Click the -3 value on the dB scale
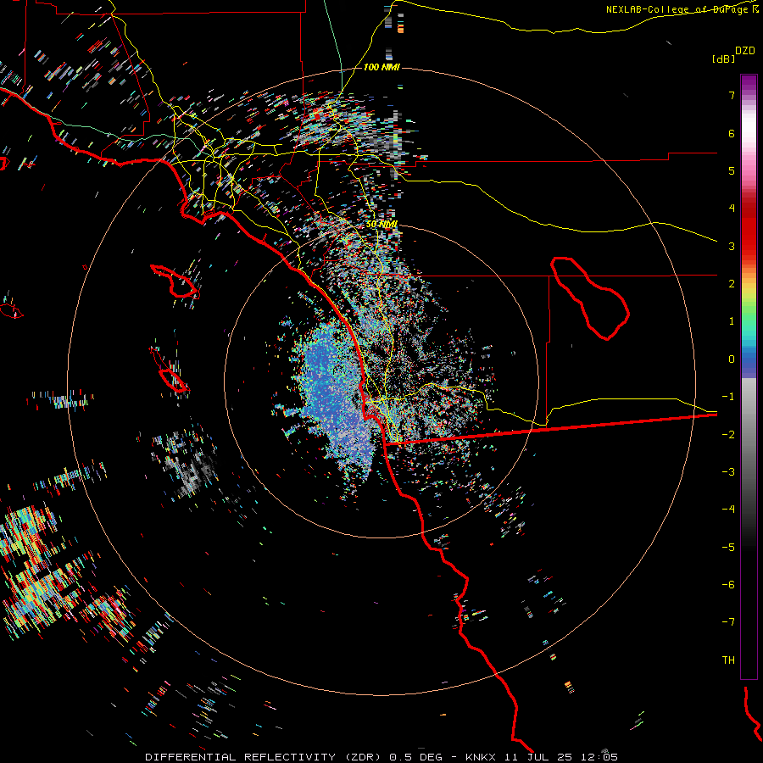 click(x=728, y=471)
